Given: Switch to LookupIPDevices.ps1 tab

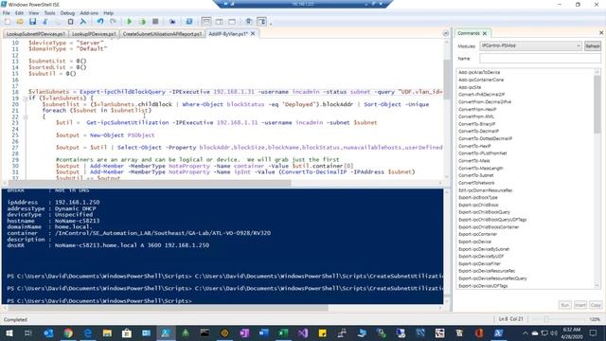Looking at the screenshot, I should [94, 34].
